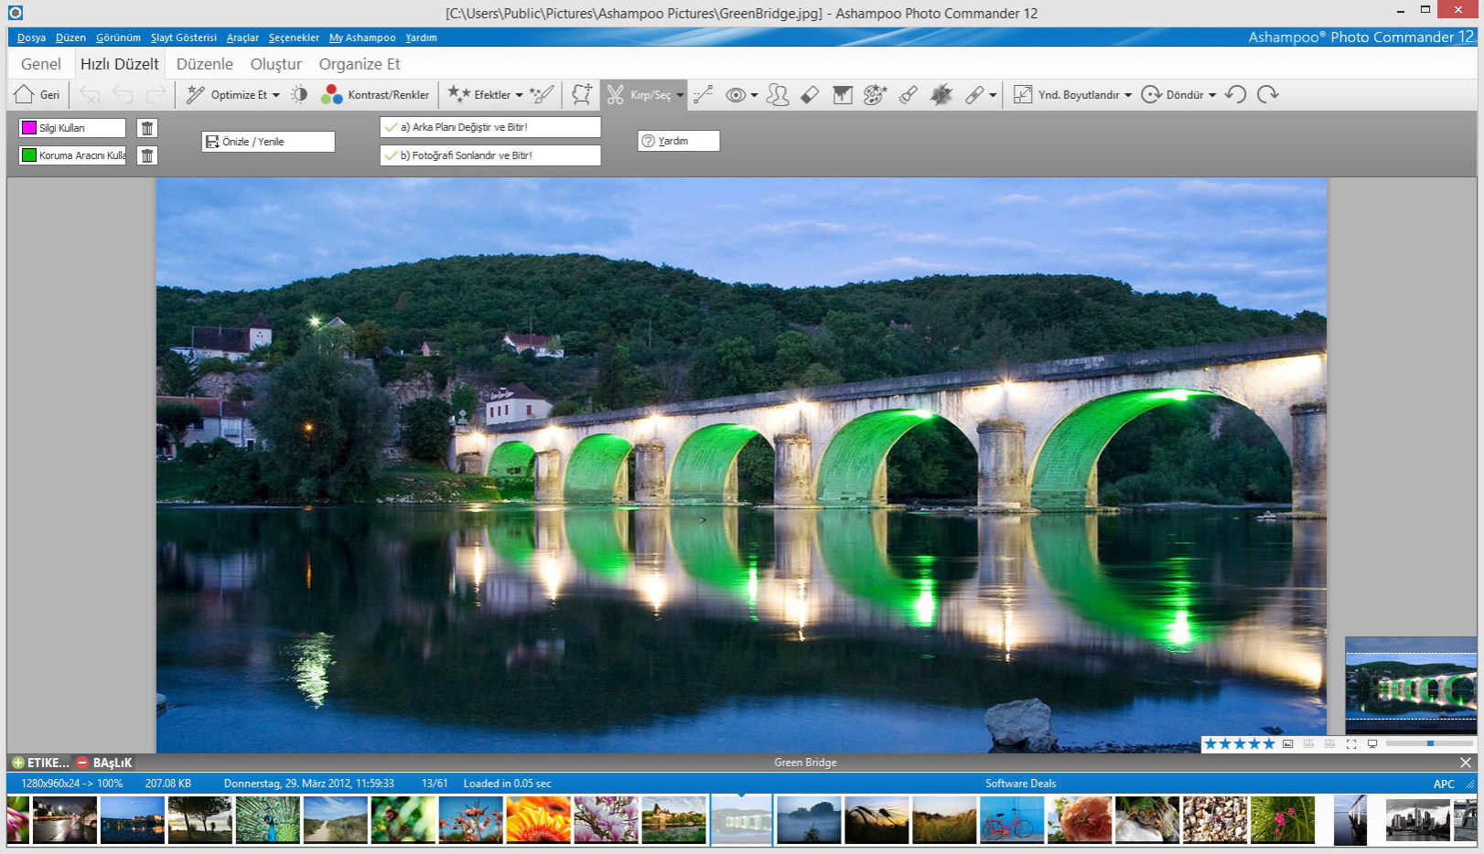Click the clone stamp portrait icon
This screenshot has width=1484, height=854.
pos(778,95)
